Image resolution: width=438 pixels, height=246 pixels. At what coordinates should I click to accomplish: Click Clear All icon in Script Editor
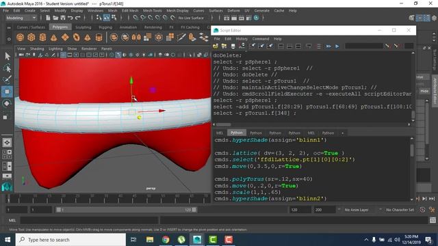click(x=270, y=46)
